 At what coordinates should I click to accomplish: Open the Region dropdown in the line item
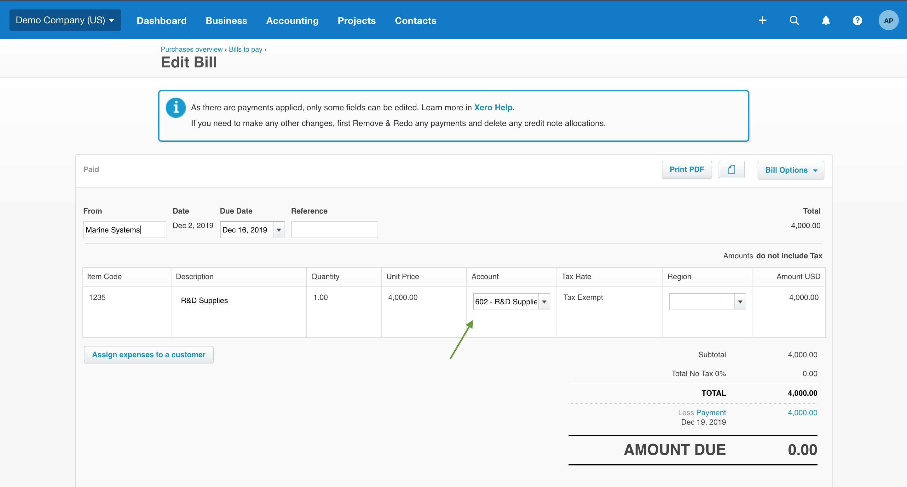[x=739, y=301]
